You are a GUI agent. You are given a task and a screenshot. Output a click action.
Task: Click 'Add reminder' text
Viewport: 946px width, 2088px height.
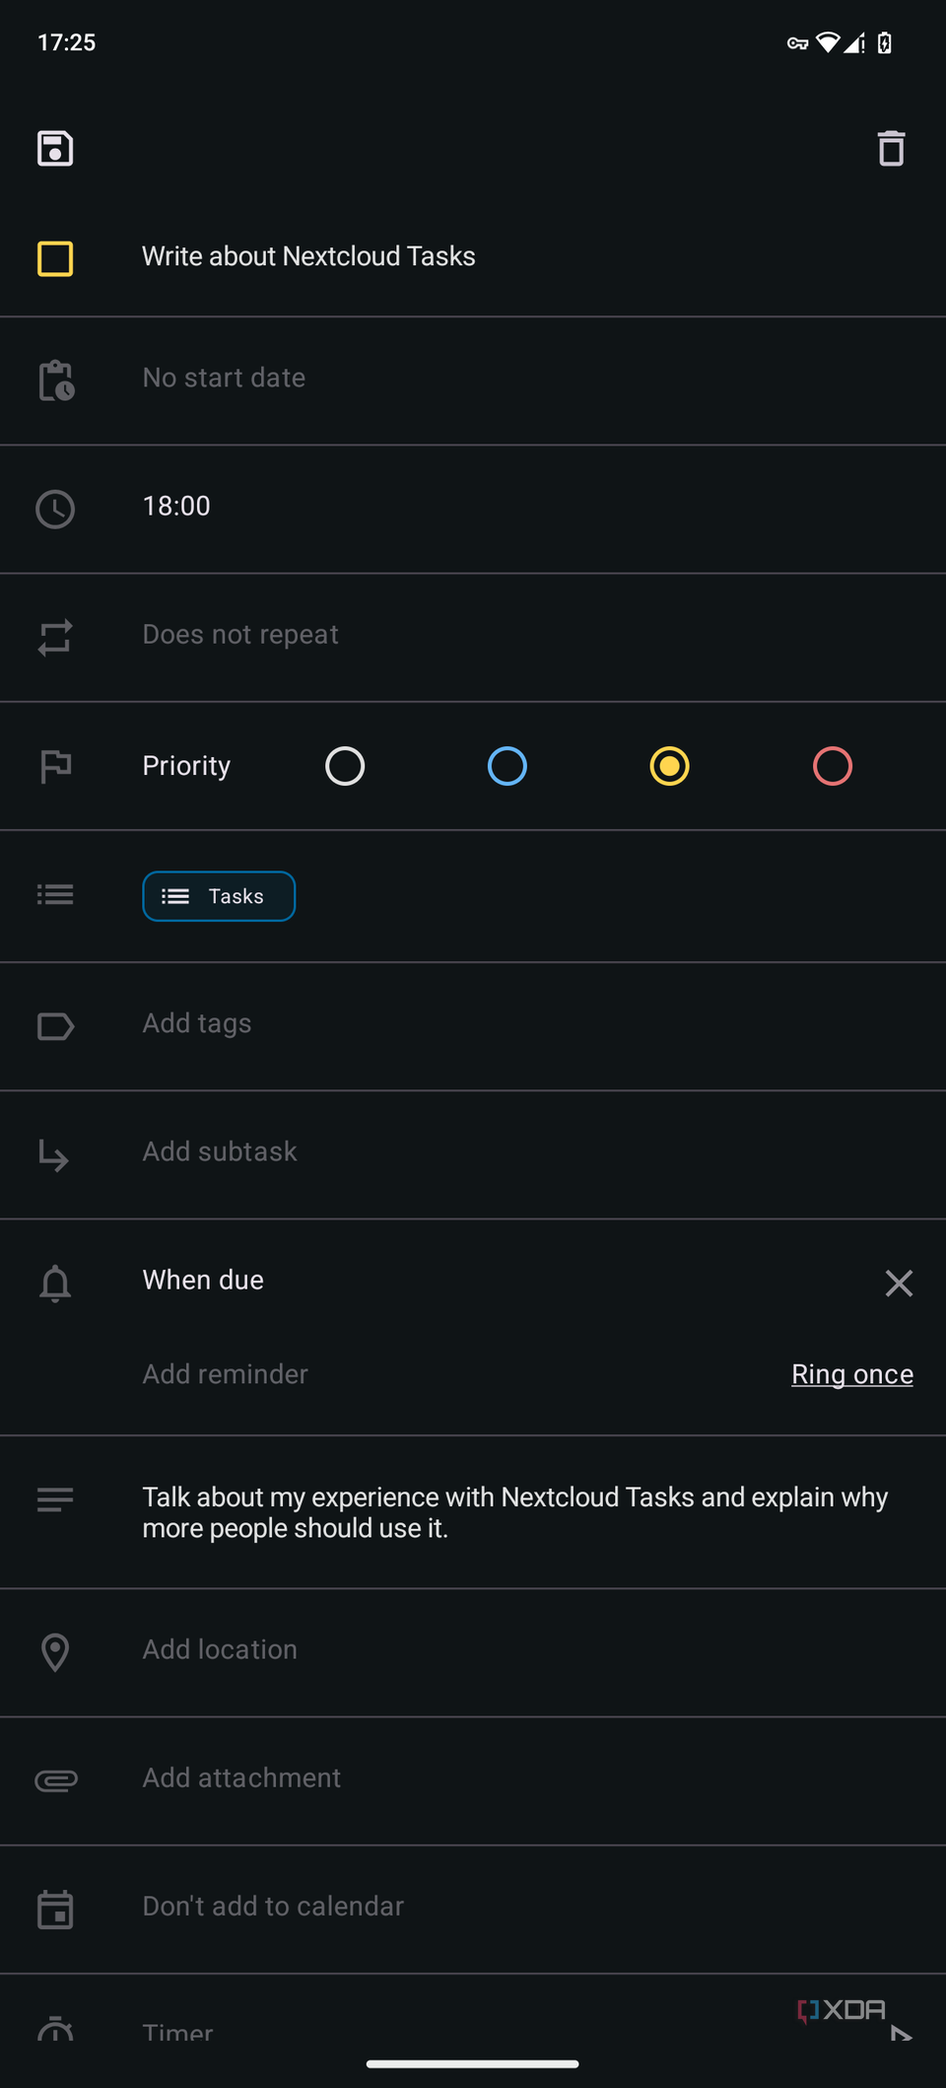[x=225, y=1374]
